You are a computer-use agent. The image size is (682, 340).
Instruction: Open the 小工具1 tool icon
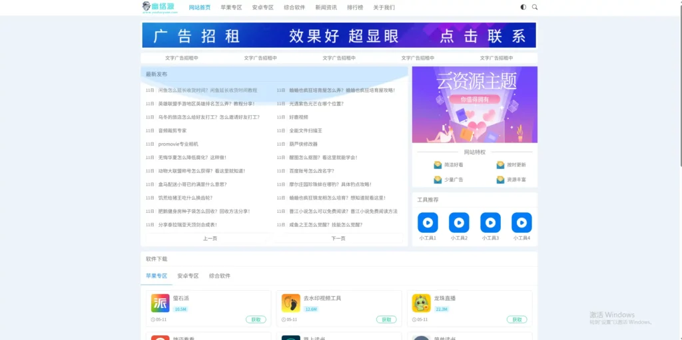click(x=428, y=223)
